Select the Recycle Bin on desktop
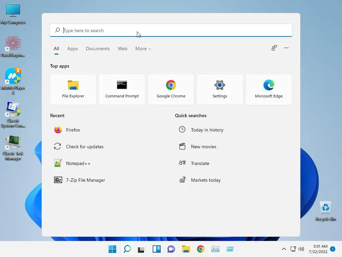This screenshot has width=342, height=257. (x=325, y=211)
